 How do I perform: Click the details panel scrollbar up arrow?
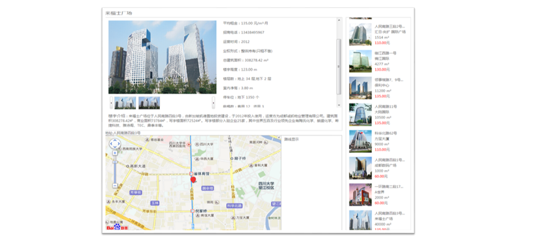[339, 20]
